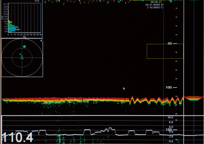Click the [%] axis label under the histogram

(x=24, y=37)
